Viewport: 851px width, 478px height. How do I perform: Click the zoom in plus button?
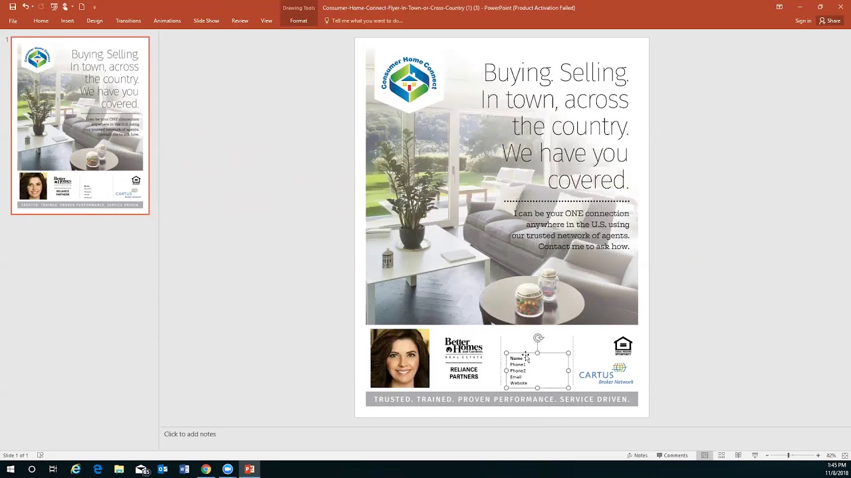tap(818, 455)
